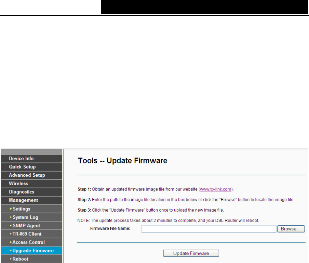309x263 pixels.
Task: Click into the Firmware File Name field
Action: [x=209, y=229]
